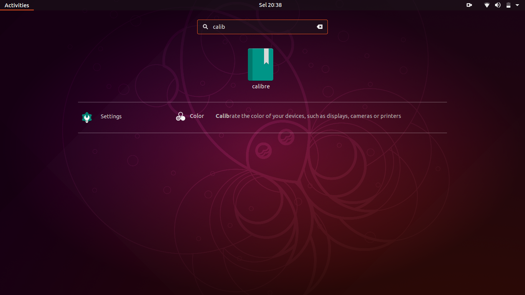The width and height of the screenshot is (525, 295).
Task: Open the Settings search provider label
Action: [x=111, y=116]
